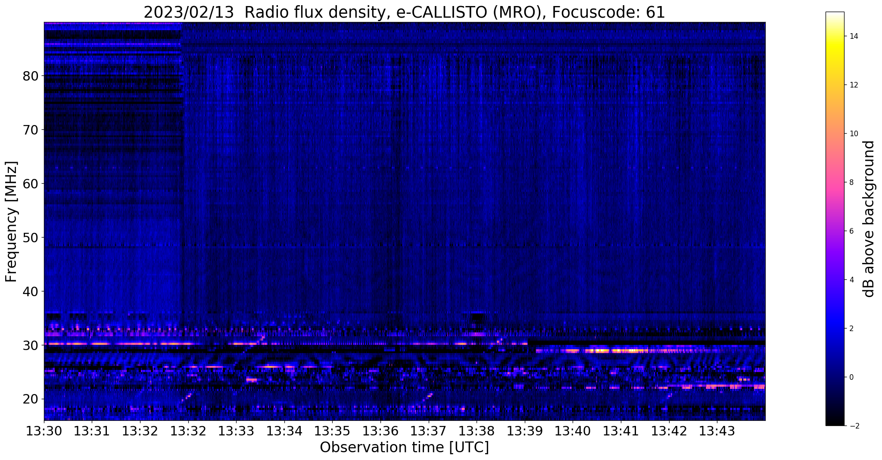This screenshot has width=882, height=460.
Task: Click the 60 MHz y-axis tick label
Action: coord(31,184)
